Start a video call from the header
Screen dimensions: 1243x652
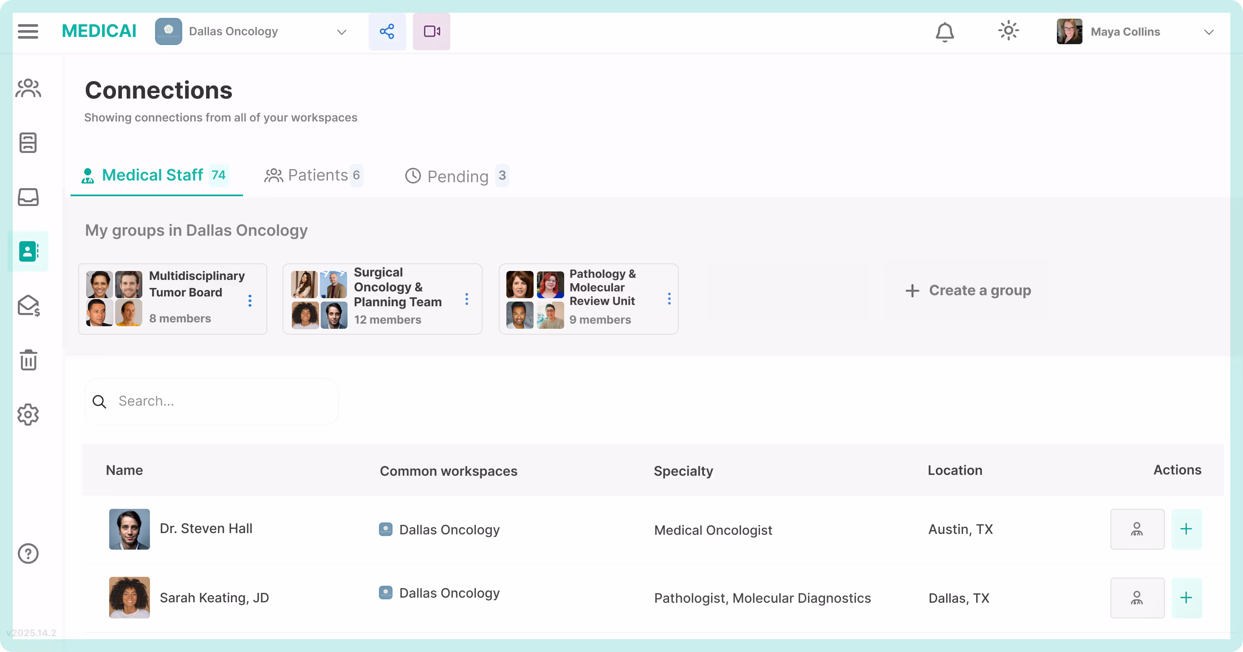tap(431, 31)
